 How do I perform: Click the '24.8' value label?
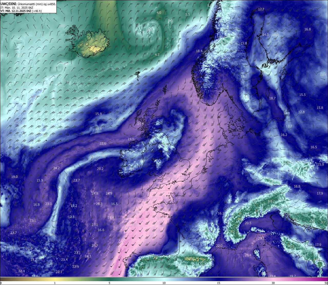(95, 193)
